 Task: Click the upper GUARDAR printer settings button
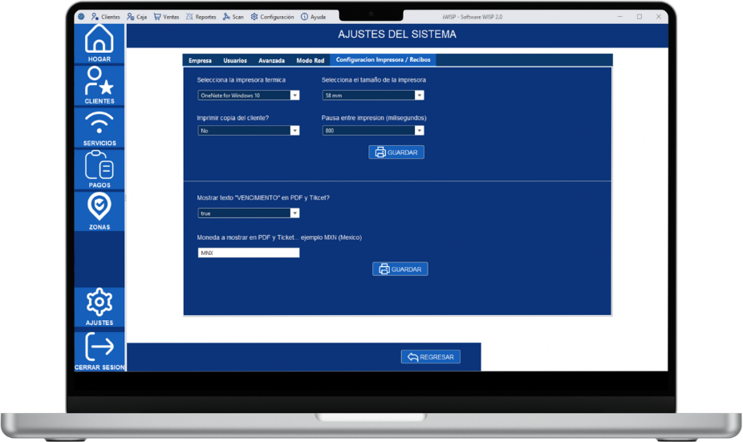[396, 152]
